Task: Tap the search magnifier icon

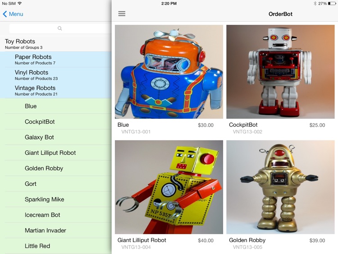Action: [59, 28]
